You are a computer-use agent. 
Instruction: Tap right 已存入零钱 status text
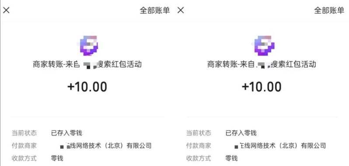[241, 133]
